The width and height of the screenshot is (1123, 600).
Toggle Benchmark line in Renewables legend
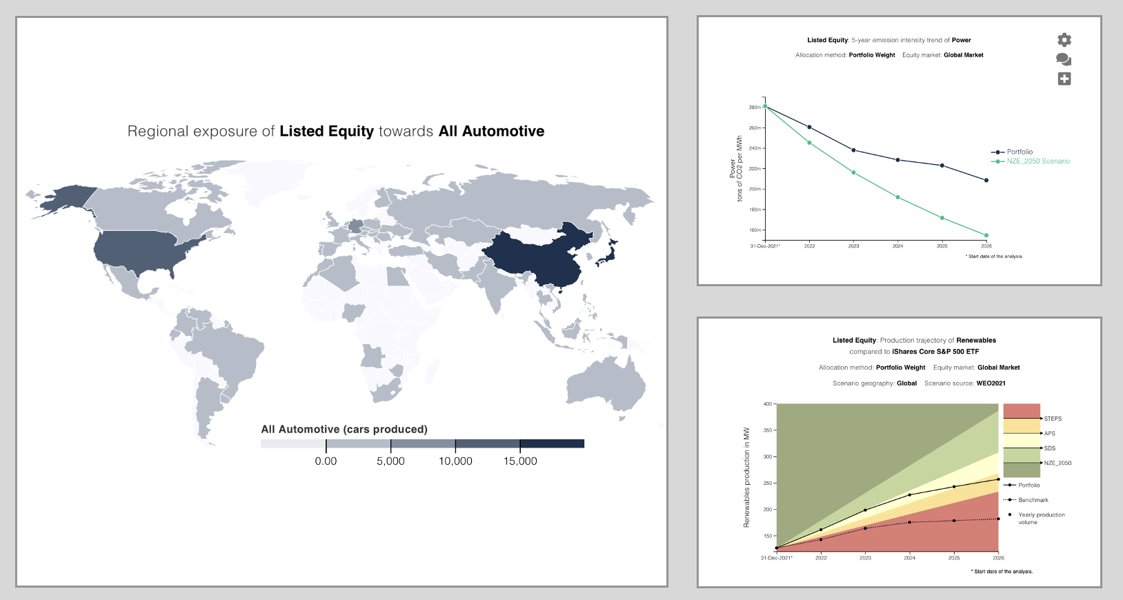click(1026, 500)
